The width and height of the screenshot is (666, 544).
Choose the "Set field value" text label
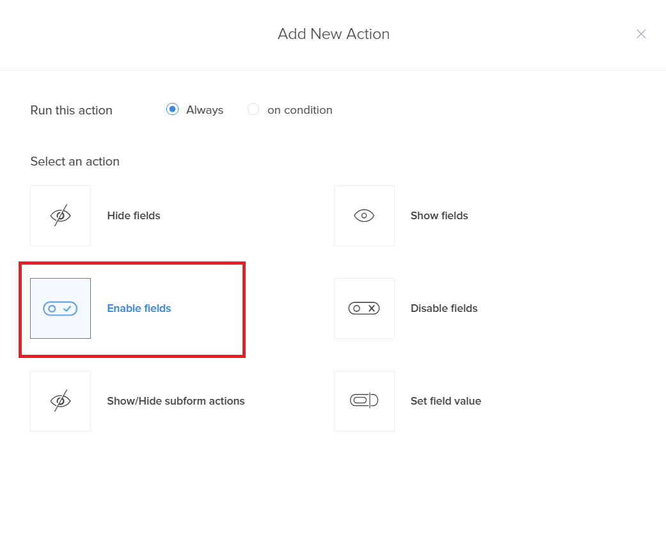[x=446, y=401]
